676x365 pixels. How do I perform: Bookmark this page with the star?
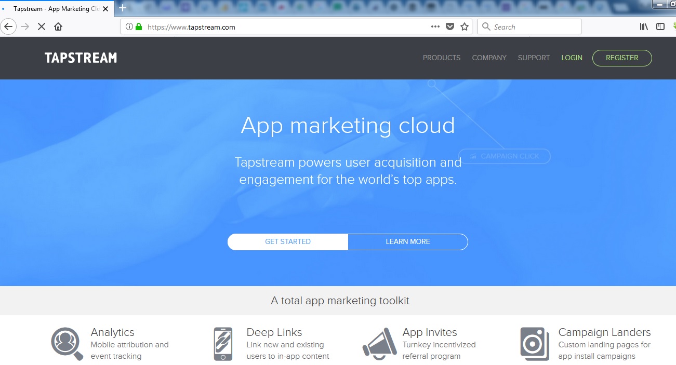465,26
